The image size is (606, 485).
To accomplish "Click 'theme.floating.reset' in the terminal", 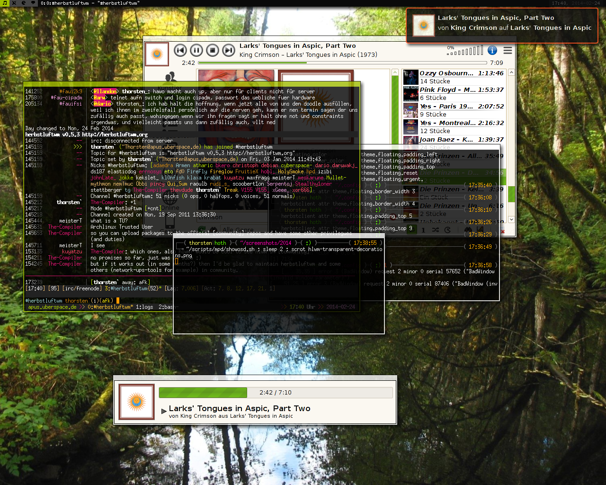I will [389, 173].
